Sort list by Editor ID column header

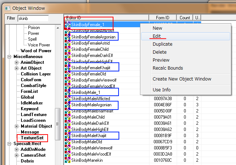(x=107, y=18)
